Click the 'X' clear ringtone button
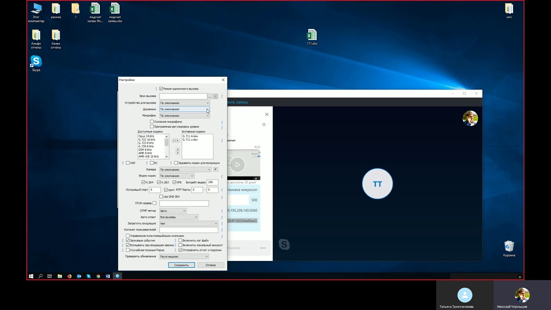This screenshot has height=310, width=551. click(215, 96)
